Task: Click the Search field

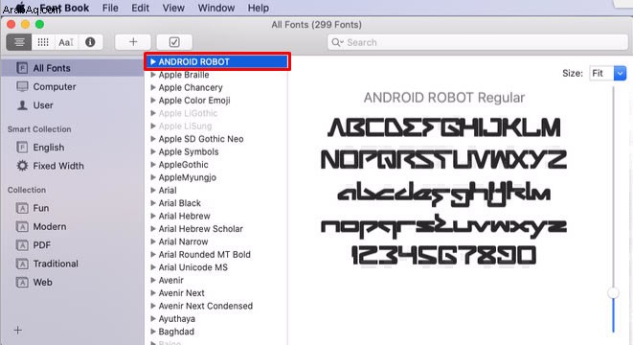Action: 477,42
